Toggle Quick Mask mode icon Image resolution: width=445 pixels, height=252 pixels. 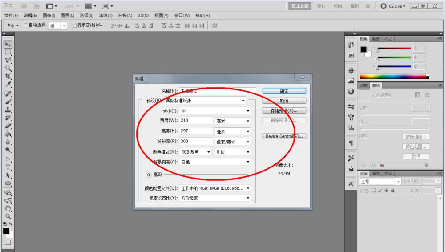pyautogui.click(x=8, y=242)
